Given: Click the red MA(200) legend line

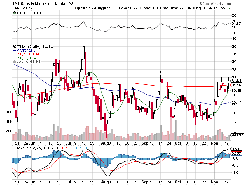Looking at the screenshot, I should click(x=15, y=54).
